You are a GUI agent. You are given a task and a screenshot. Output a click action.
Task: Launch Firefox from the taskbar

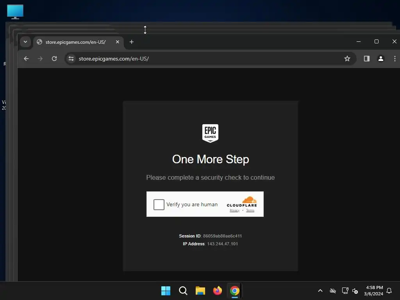(x=218, y=291)
